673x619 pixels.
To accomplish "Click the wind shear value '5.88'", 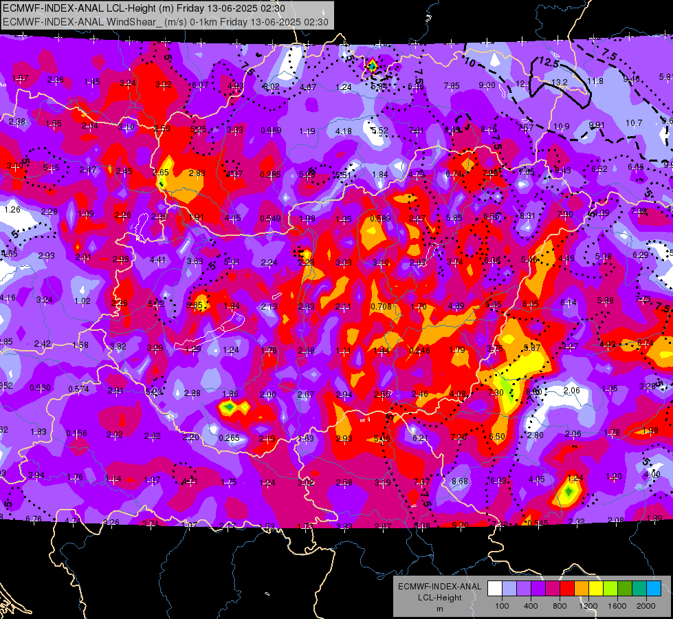I will [605, 301].
